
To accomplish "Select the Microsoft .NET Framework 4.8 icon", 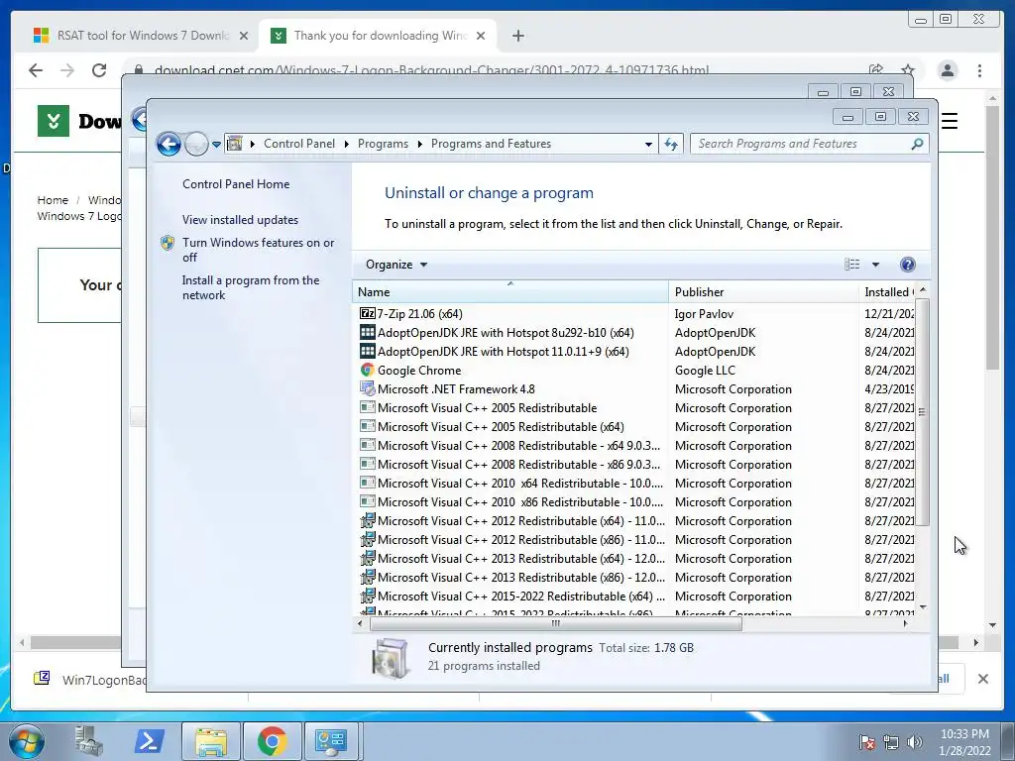I will click(367, 388).
